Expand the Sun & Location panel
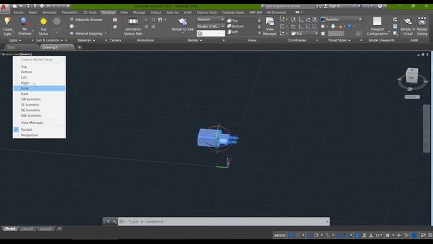The height and width of the screenshot is (244, 433). coord(49,41)
